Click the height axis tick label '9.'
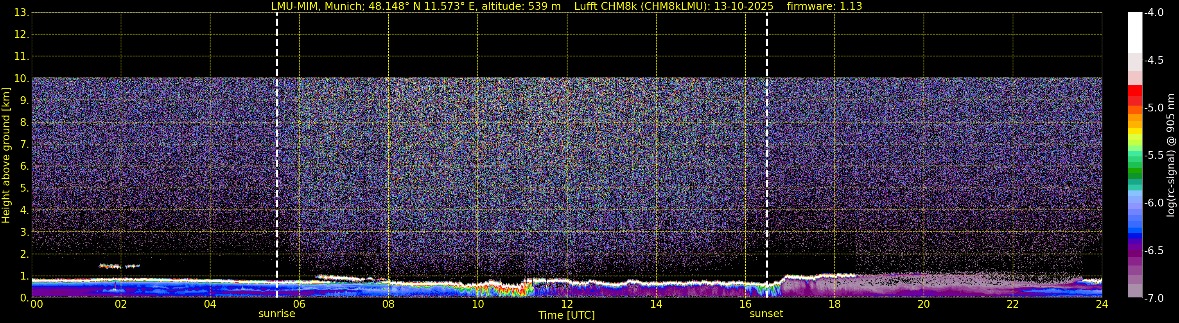This screenshot has height=323, width=1179. coord(24,100)
